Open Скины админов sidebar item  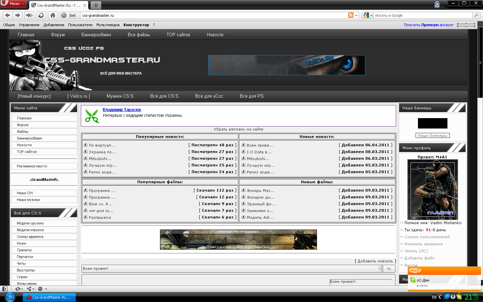[44, 237]
